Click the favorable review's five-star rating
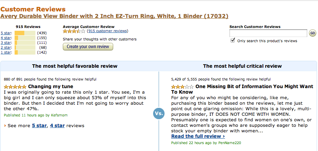The image size is (318, 151). tap(15, 87)
